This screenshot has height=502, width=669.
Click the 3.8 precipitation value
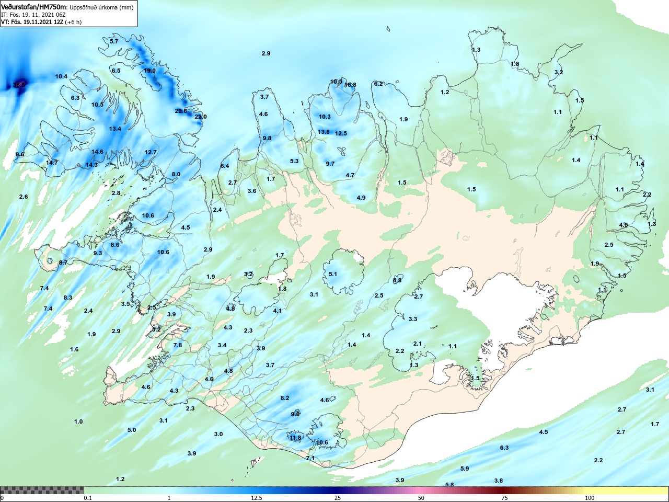[499, 481]
